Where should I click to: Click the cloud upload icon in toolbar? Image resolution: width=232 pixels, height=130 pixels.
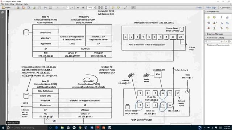click(34, 8)
